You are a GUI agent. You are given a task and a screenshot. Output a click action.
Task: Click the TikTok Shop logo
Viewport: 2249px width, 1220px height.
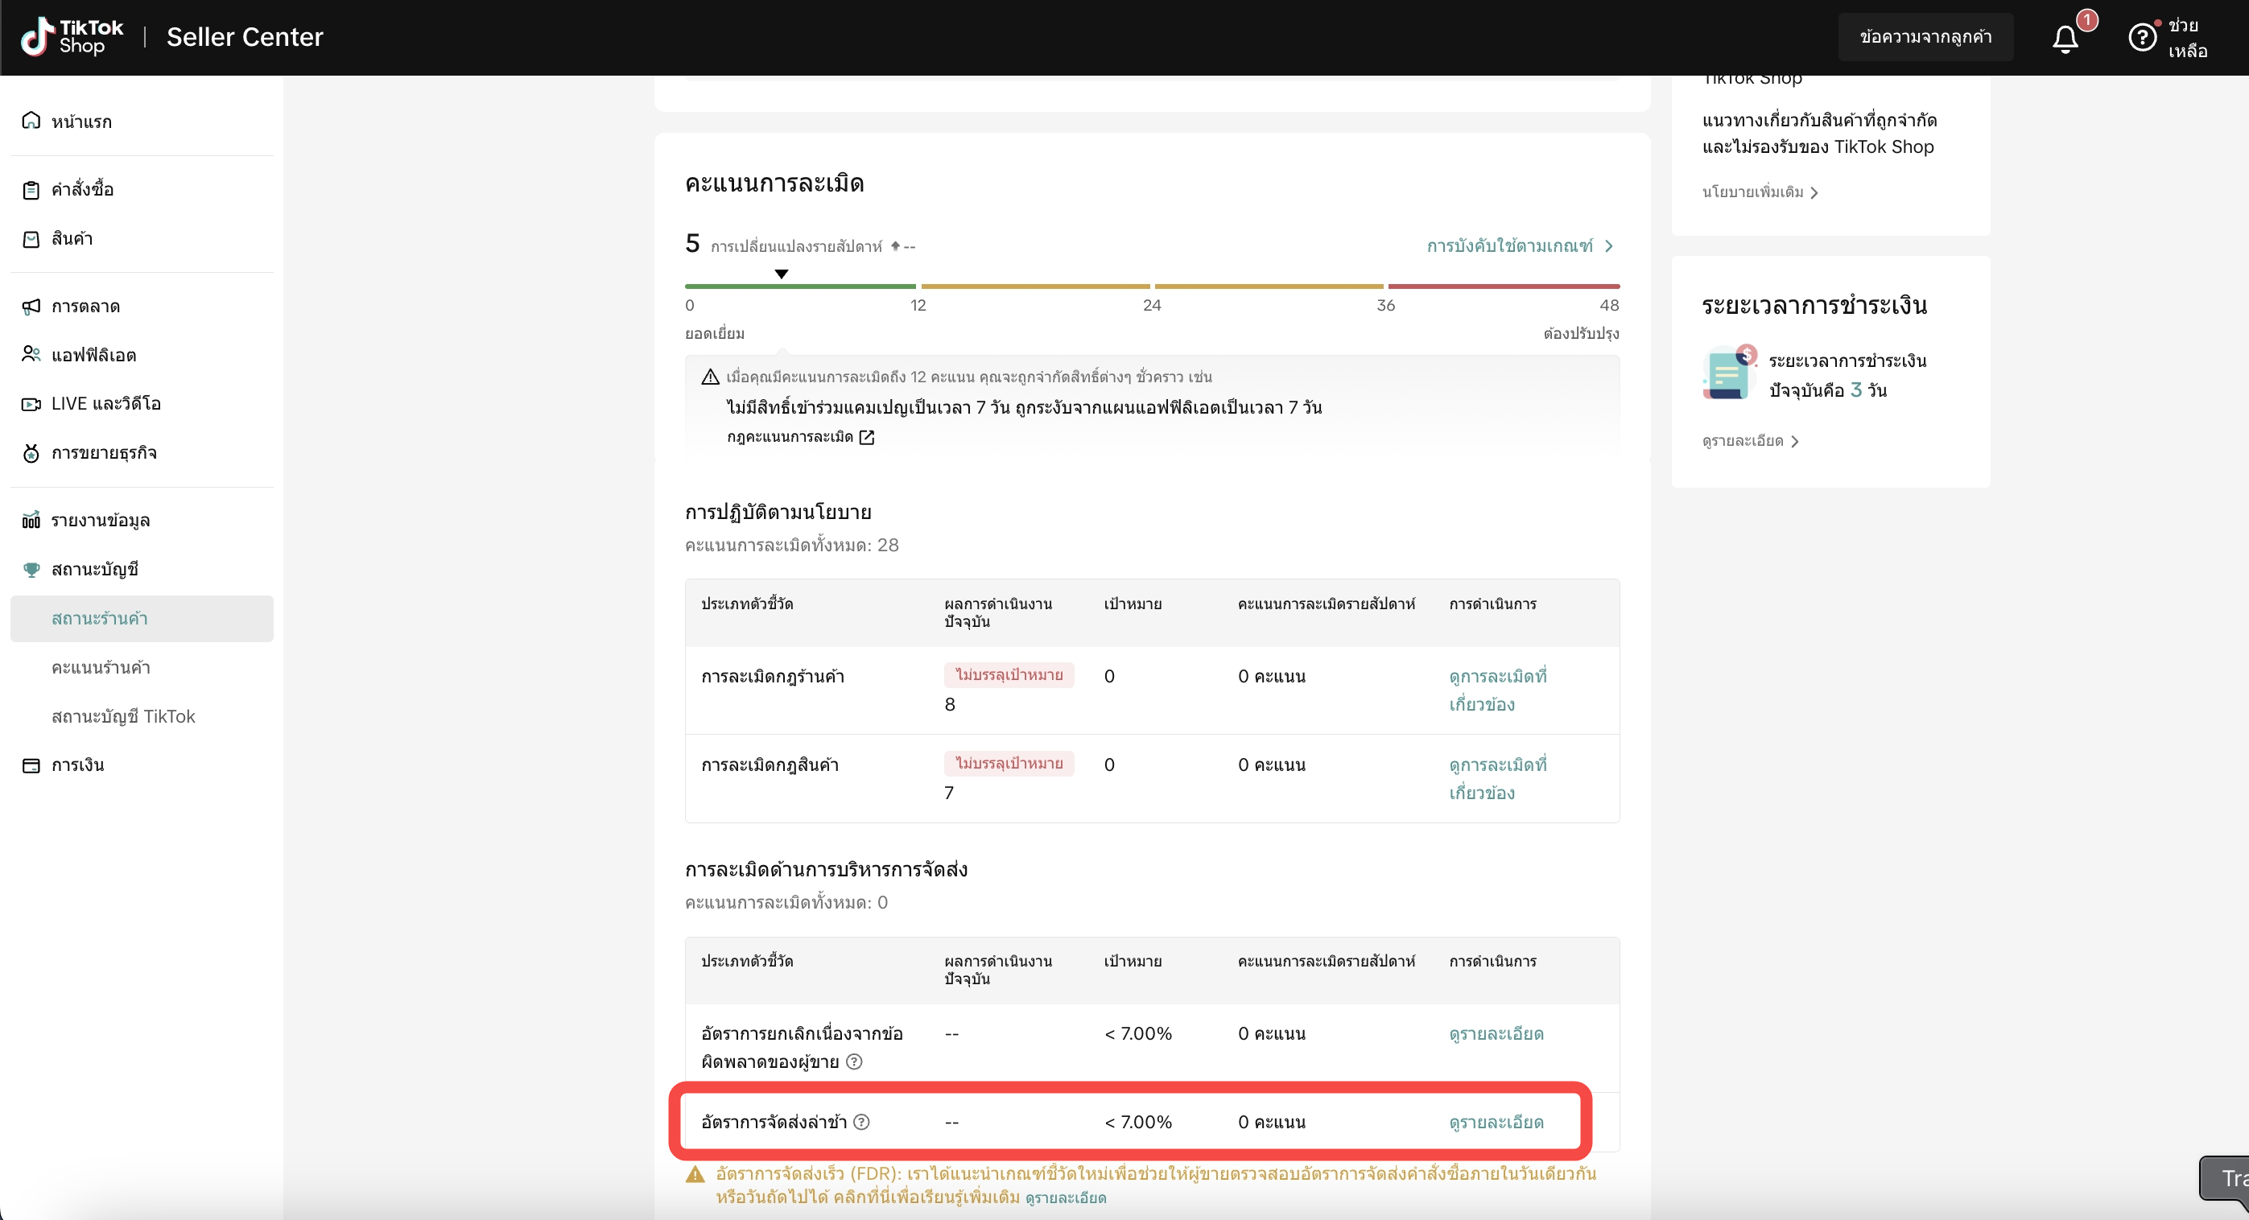72,37
